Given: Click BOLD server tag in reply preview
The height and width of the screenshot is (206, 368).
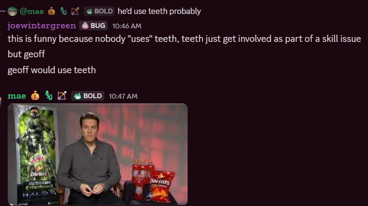Looking at the screenshot, I should pos(99,11).
